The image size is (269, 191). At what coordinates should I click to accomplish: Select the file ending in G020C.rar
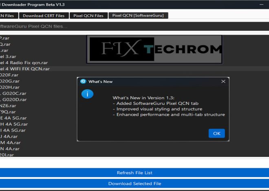(x=13, y=93)
